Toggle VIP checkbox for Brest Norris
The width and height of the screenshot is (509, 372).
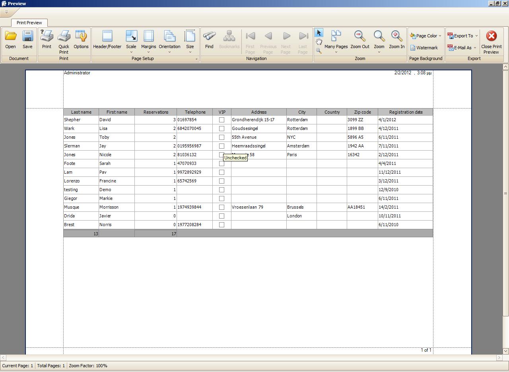(221, 225)
